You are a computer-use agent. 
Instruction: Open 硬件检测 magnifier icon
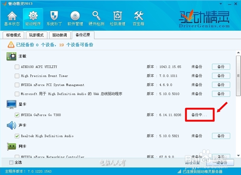tap(96, 19)
